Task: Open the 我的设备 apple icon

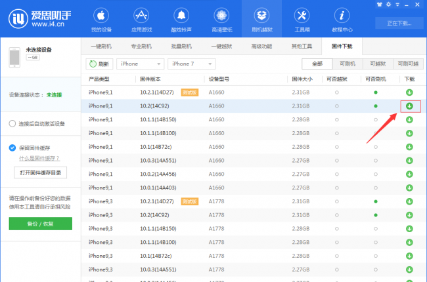Action: click(x=101, y=16)
